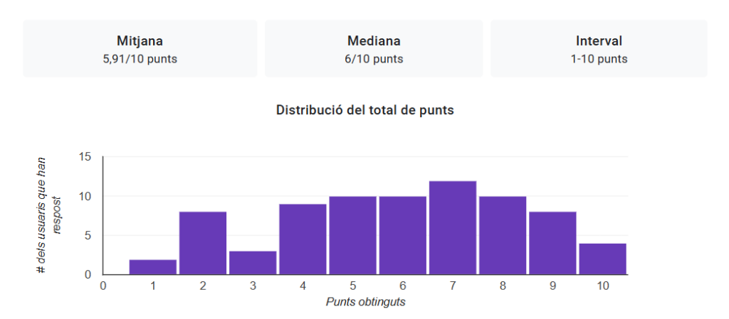
Task: Select the histogram bar for score 9
Action: pos(552,243)
